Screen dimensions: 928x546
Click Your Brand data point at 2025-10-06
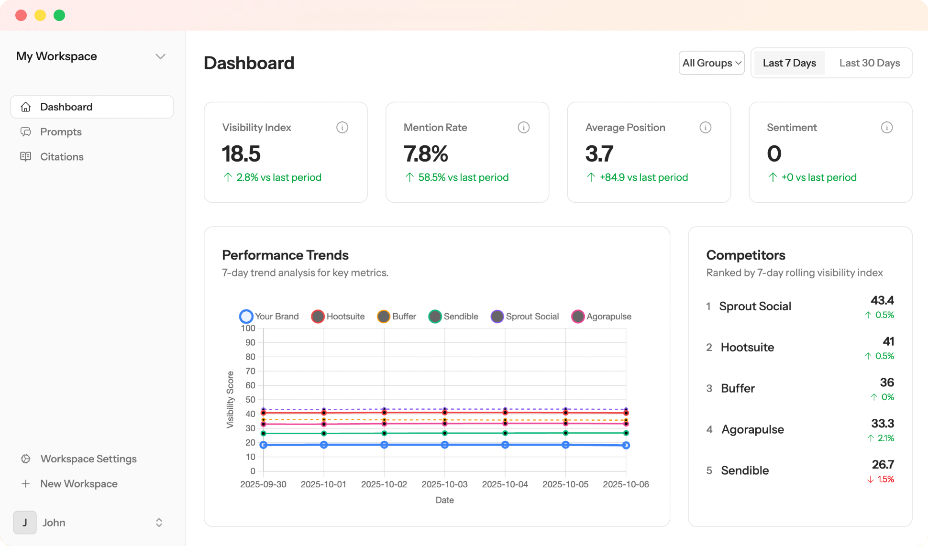(x=626, y=446)
